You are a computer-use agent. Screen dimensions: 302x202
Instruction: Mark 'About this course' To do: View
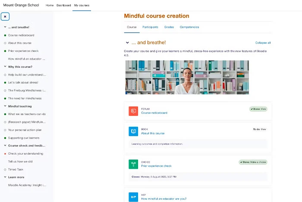[x=260, y=129]
